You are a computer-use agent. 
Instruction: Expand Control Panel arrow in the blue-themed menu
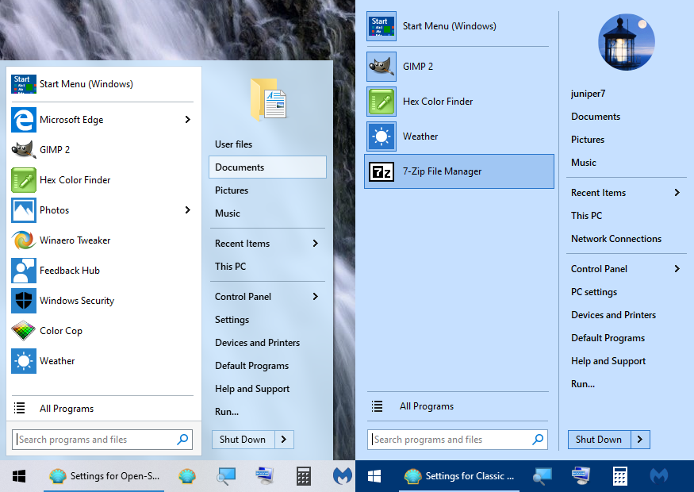[677, 269]
